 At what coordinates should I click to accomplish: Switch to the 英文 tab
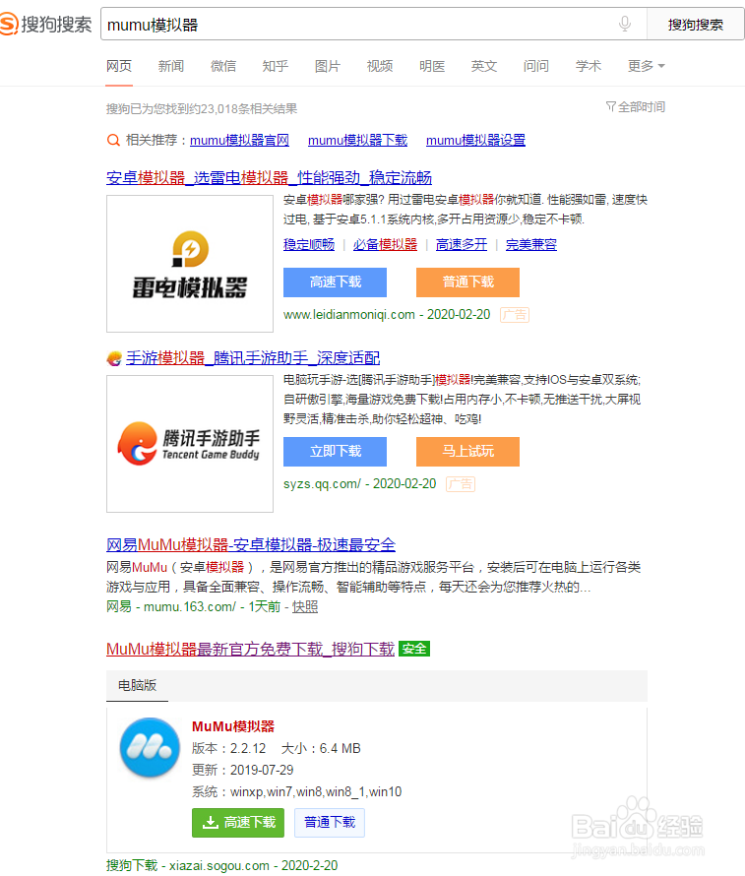(x=483, y=67)
